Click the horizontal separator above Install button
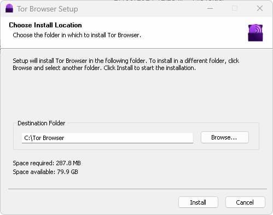Viewport: 273px width, 215px height. [x=137, y=189]
